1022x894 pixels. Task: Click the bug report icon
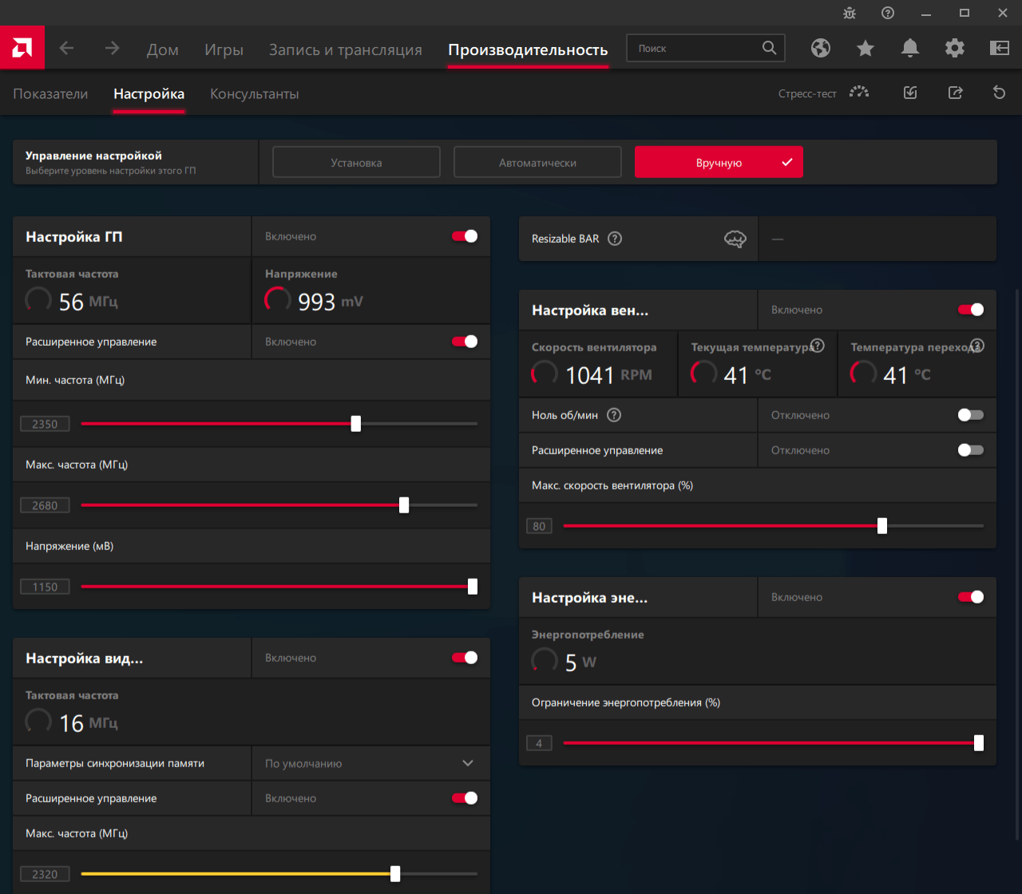849,13
